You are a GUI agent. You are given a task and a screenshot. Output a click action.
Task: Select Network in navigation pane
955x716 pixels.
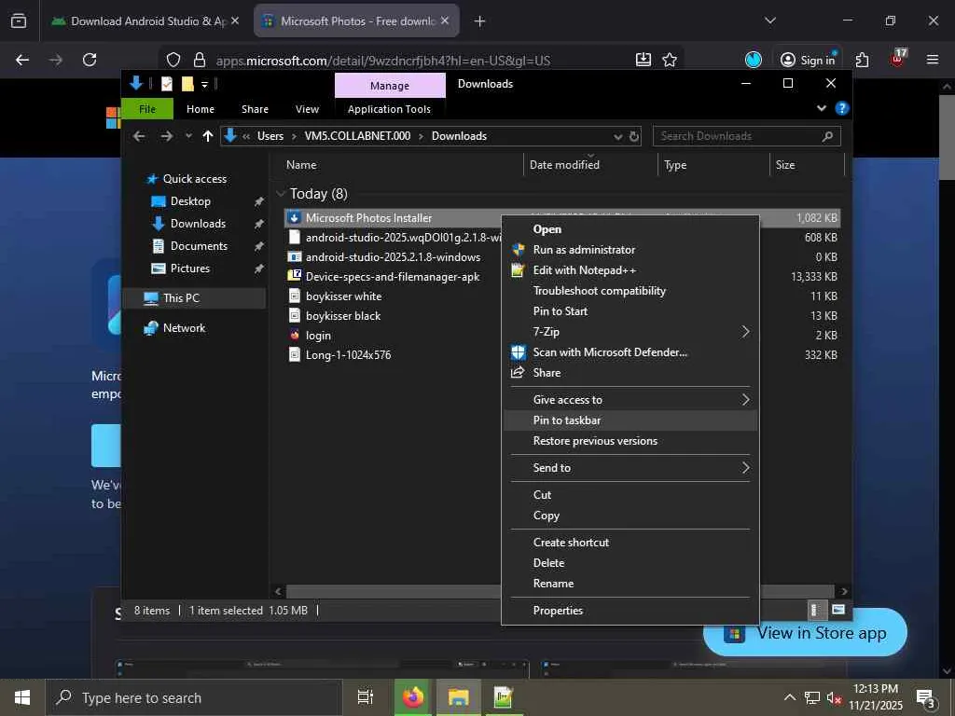coord(184,328)
